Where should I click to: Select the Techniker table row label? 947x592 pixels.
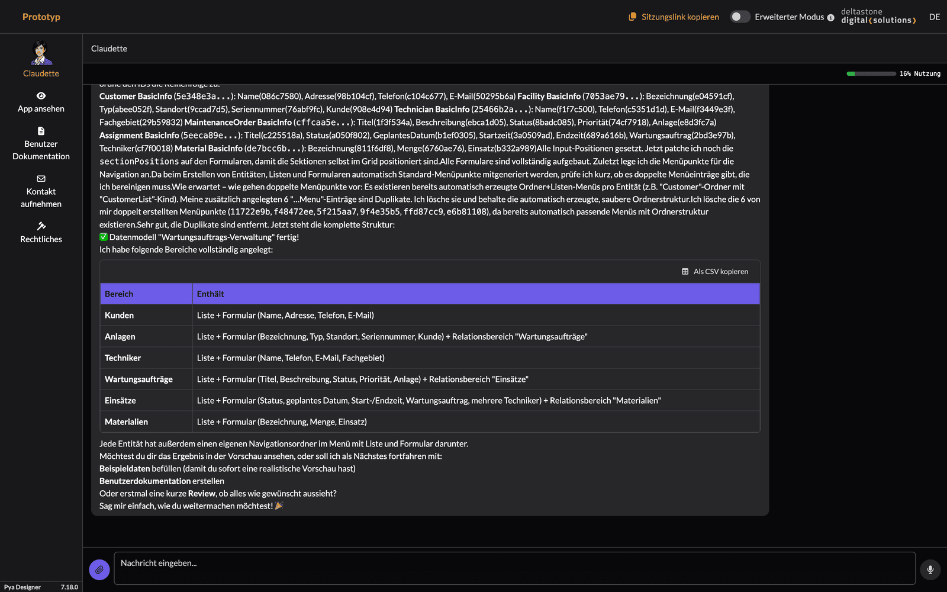(123, 358)
